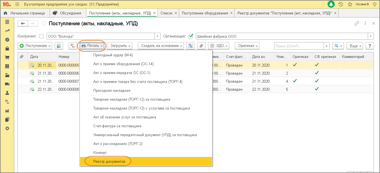Click the copy document icon button
The image size is (380, 173).
click(x=59, y=46)
